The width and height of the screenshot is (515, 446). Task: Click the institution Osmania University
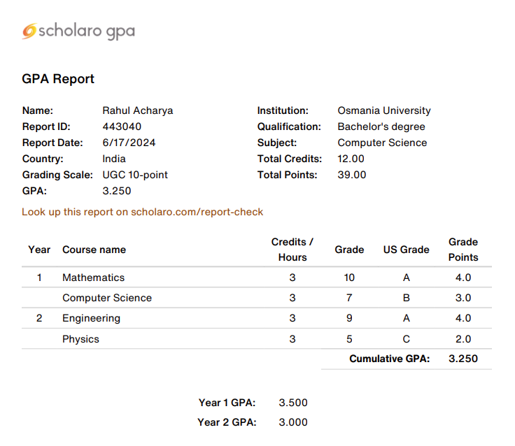[383, 110]
